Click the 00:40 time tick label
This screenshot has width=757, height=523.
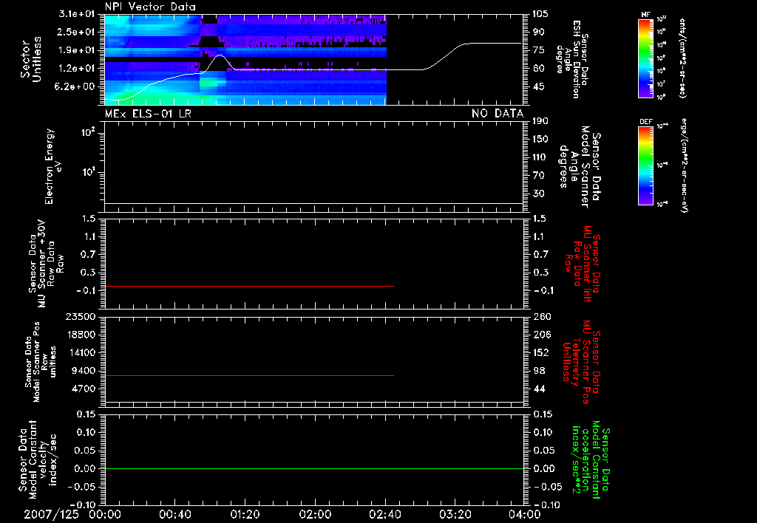[174, 514]
